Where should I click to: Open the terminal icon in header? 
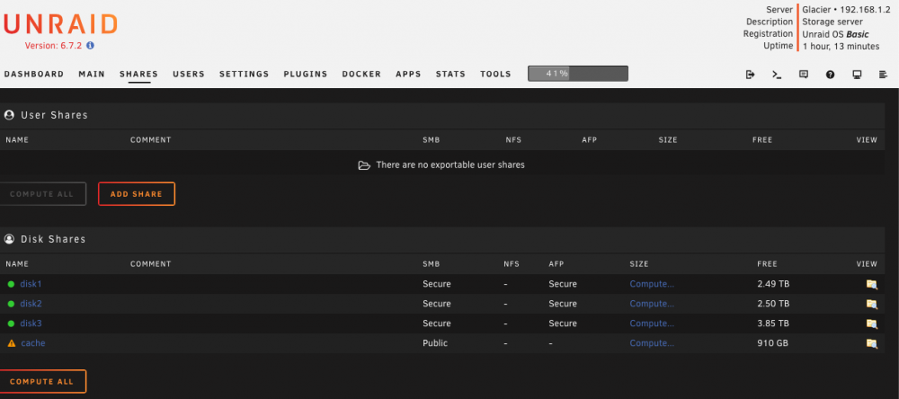[777, 75]
